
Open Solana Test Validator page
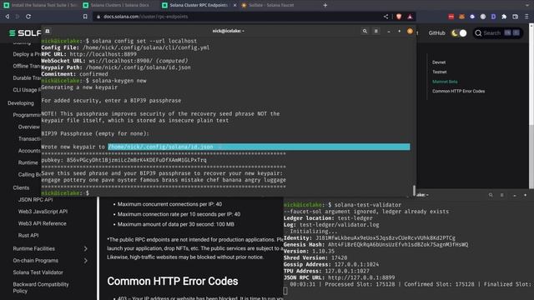pos(38,272)
